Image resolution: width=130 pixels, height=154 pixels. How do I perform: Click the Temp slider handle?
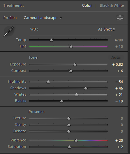51,40
